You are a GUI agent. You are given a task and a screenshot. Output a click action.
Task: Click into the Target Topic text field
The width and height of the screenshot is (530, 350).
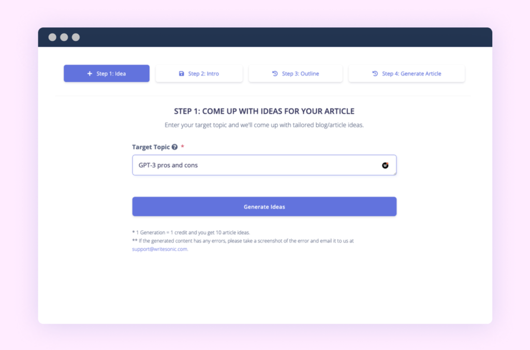pos(264,165)
